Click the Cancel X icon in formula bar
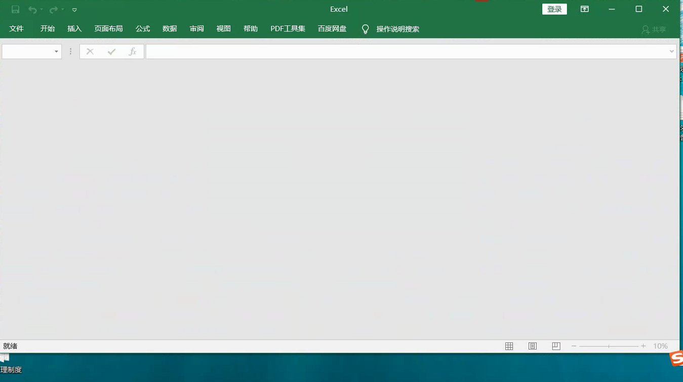Screen dimensions: 683x382 pyautogui.click(x=90, y=52)
